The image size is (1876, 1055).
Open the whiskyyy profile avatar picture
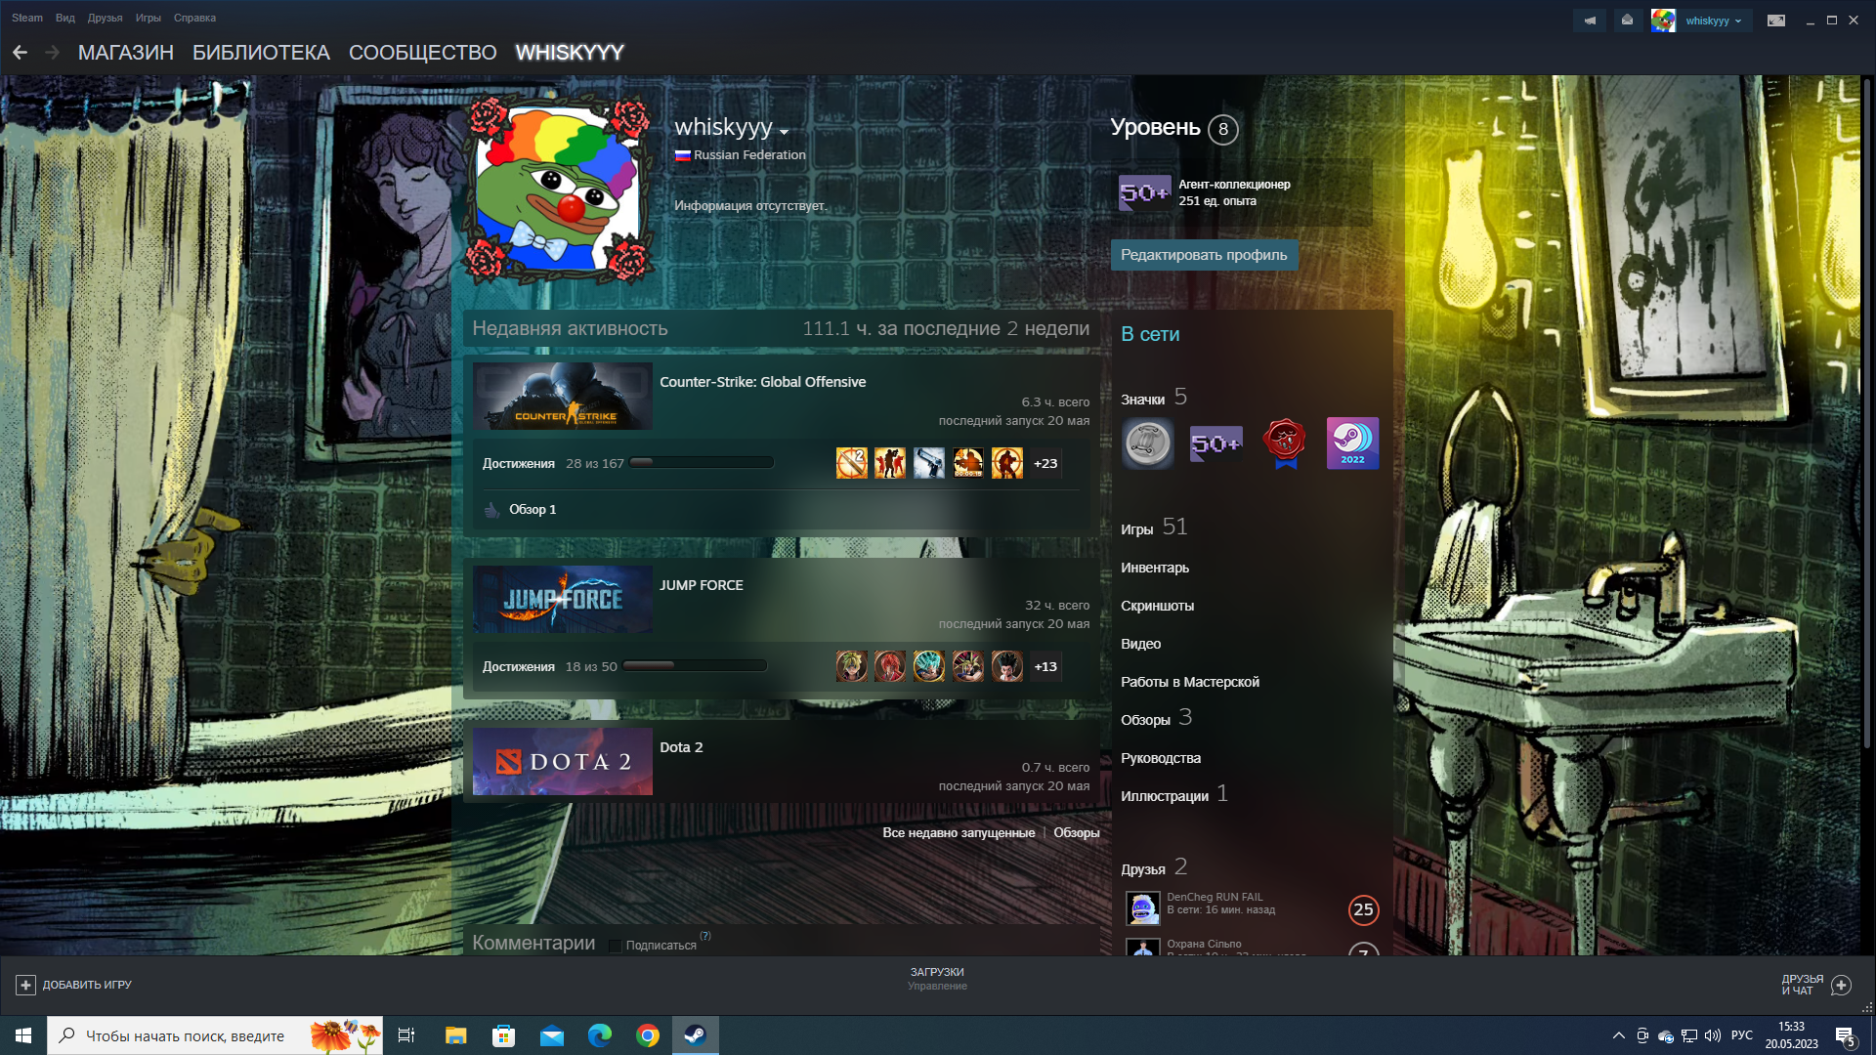(557, 190)
